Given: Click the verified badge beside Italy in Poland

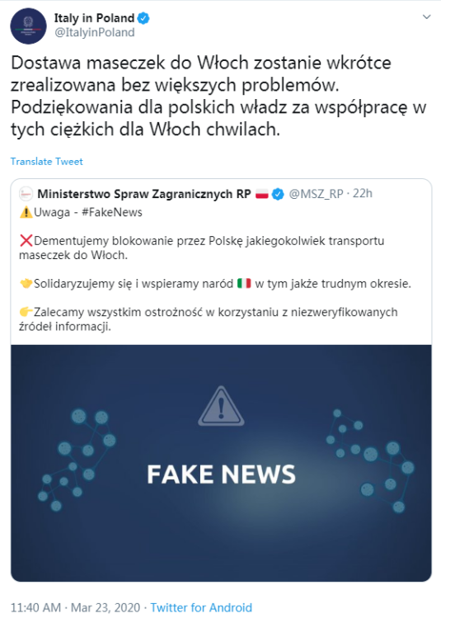Looking at the screenshot, I should point(143,18).
